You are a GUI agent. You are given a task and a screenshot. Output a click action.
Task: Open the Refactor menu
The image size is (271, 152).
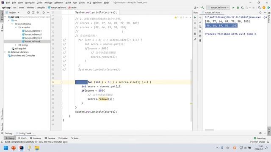point(59,3)
